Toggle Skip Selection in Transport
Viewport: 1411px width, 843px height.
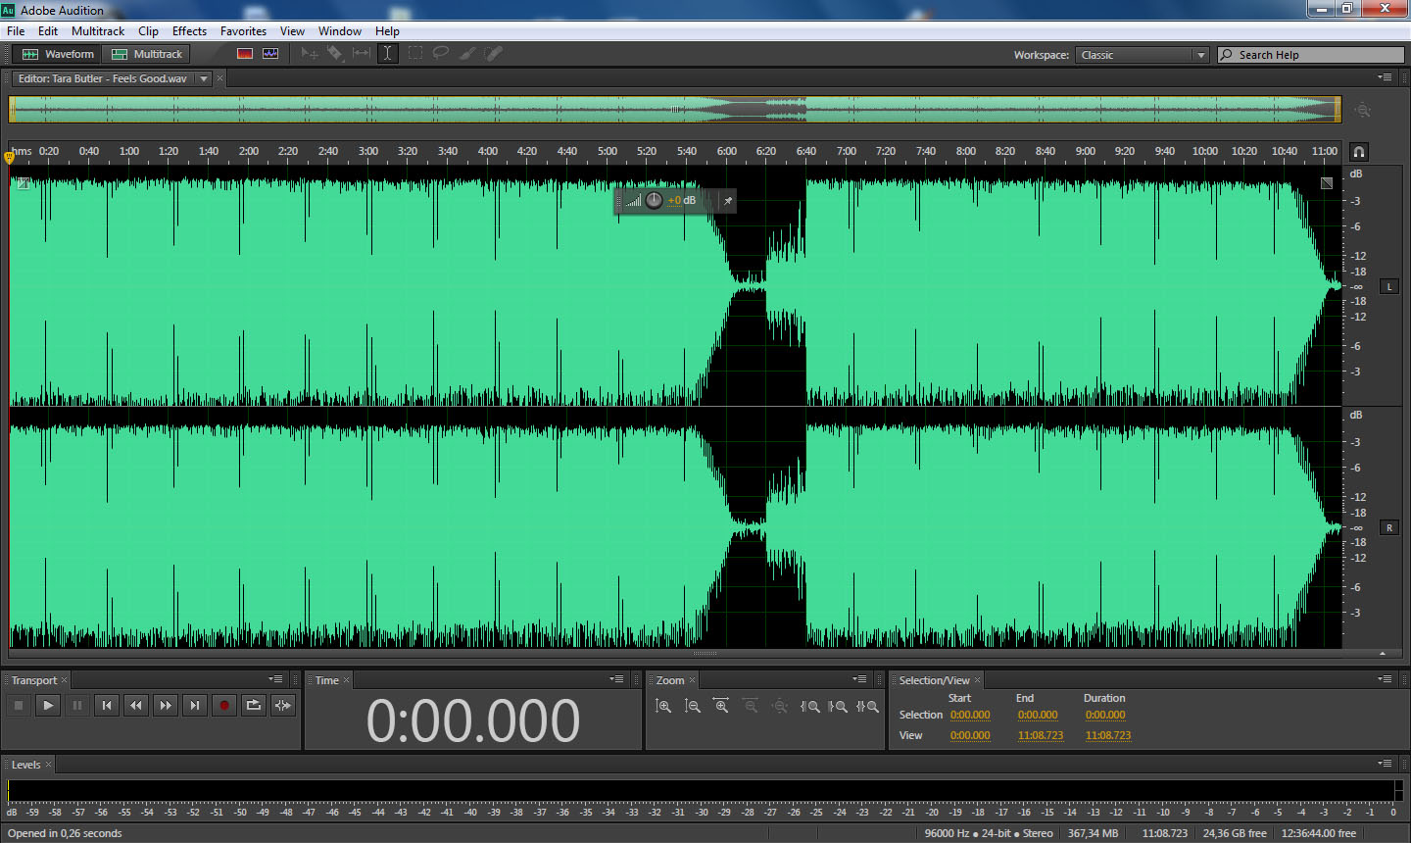(283, 705)
